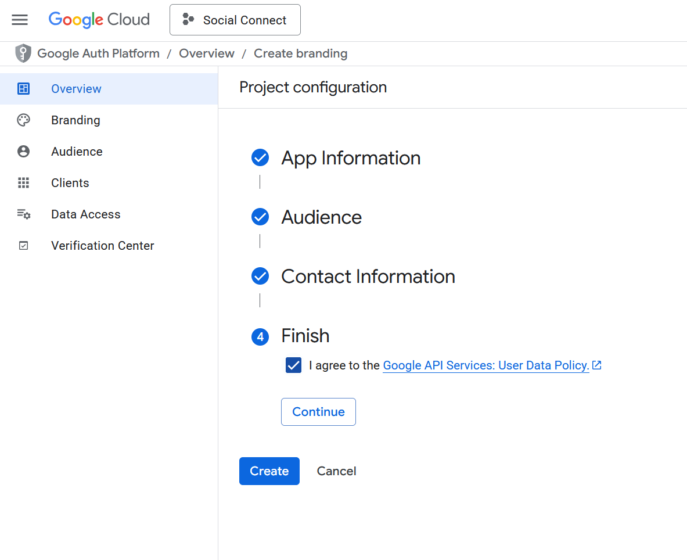The height and width of the screenshot is (560, 687).
Task: Click the Project configuration heading
Action: [313, 87]
